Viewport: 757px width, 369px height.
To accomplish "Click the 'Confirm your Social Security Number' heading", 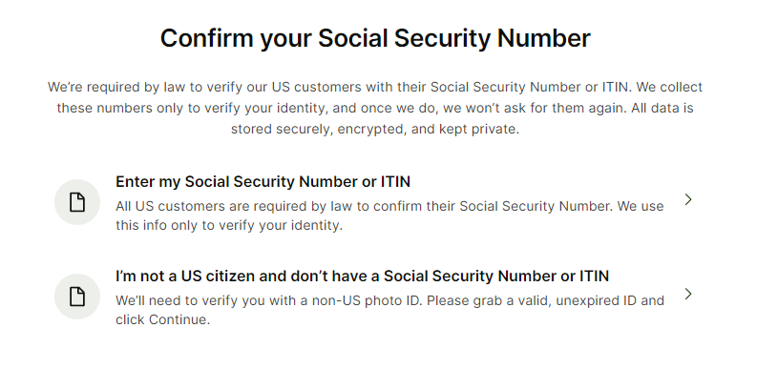I will pyautogui.click(x=375, y=38).
